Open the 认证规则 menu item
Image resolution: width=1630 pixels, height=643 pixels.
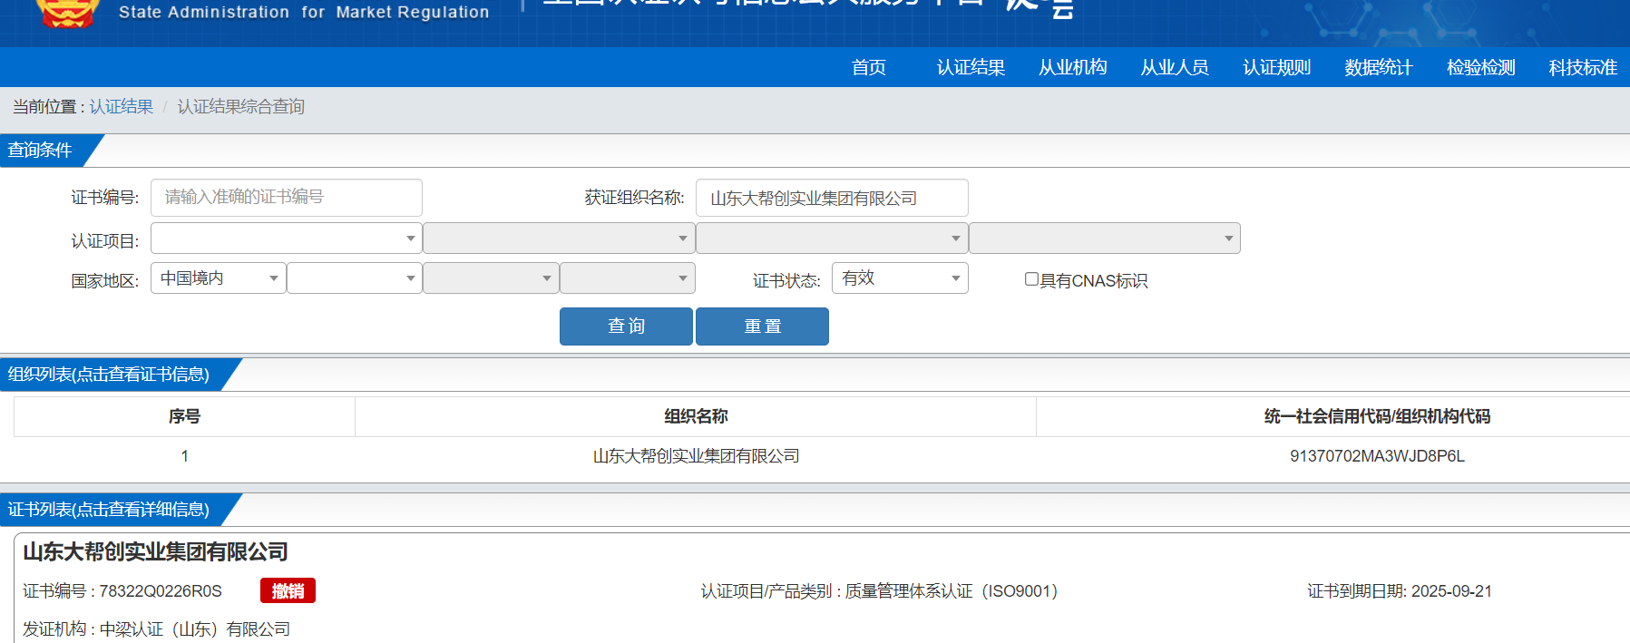pyautogui.click(x=1277, y=67)
